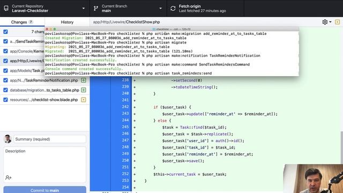343x193 pixels.
Task: Click the commit author avatar
Action: point(8,139)
